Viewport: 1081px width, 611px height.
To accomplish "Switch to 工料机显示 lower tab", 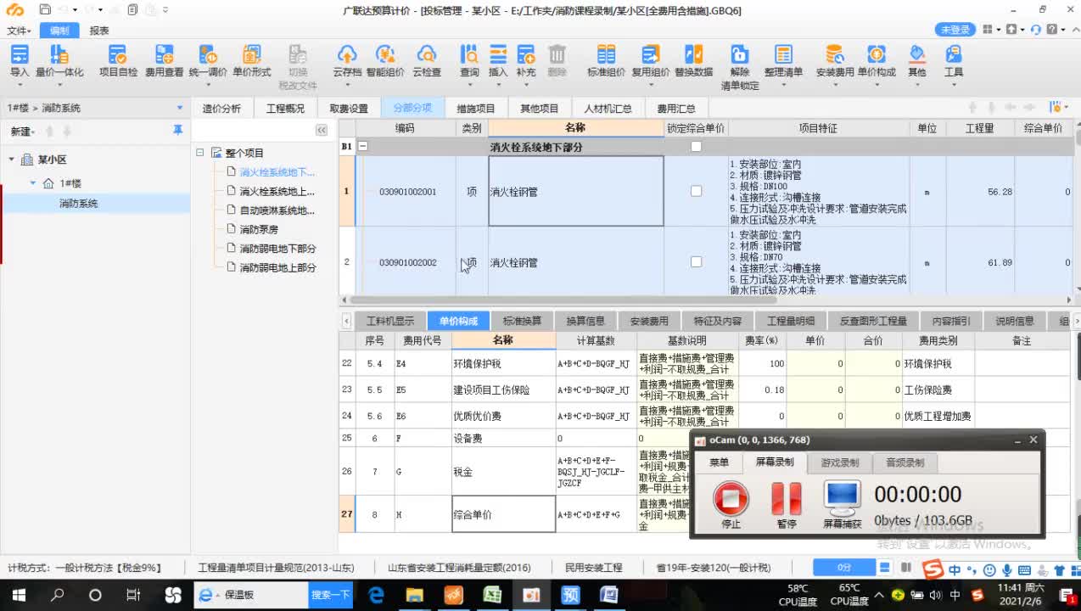I will click(x=390, y=321).
